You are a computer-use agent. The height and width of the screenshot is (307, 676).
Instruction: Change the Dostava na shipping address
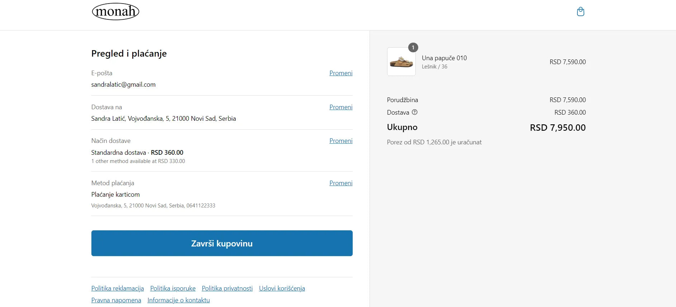click(x=341, y=107)
